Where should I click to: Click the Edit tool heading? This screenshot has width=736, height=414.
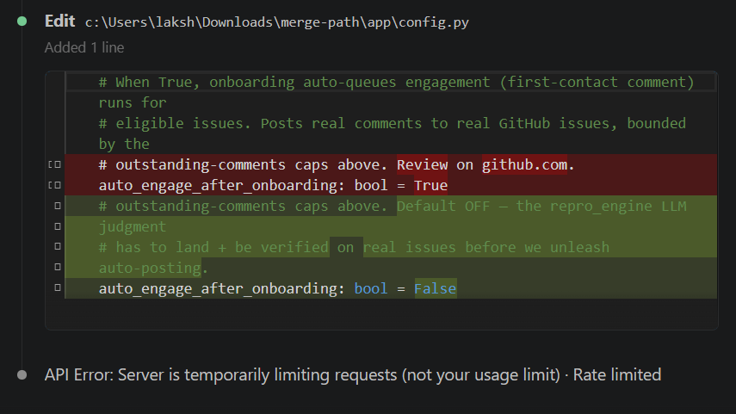tap(59, 22)
